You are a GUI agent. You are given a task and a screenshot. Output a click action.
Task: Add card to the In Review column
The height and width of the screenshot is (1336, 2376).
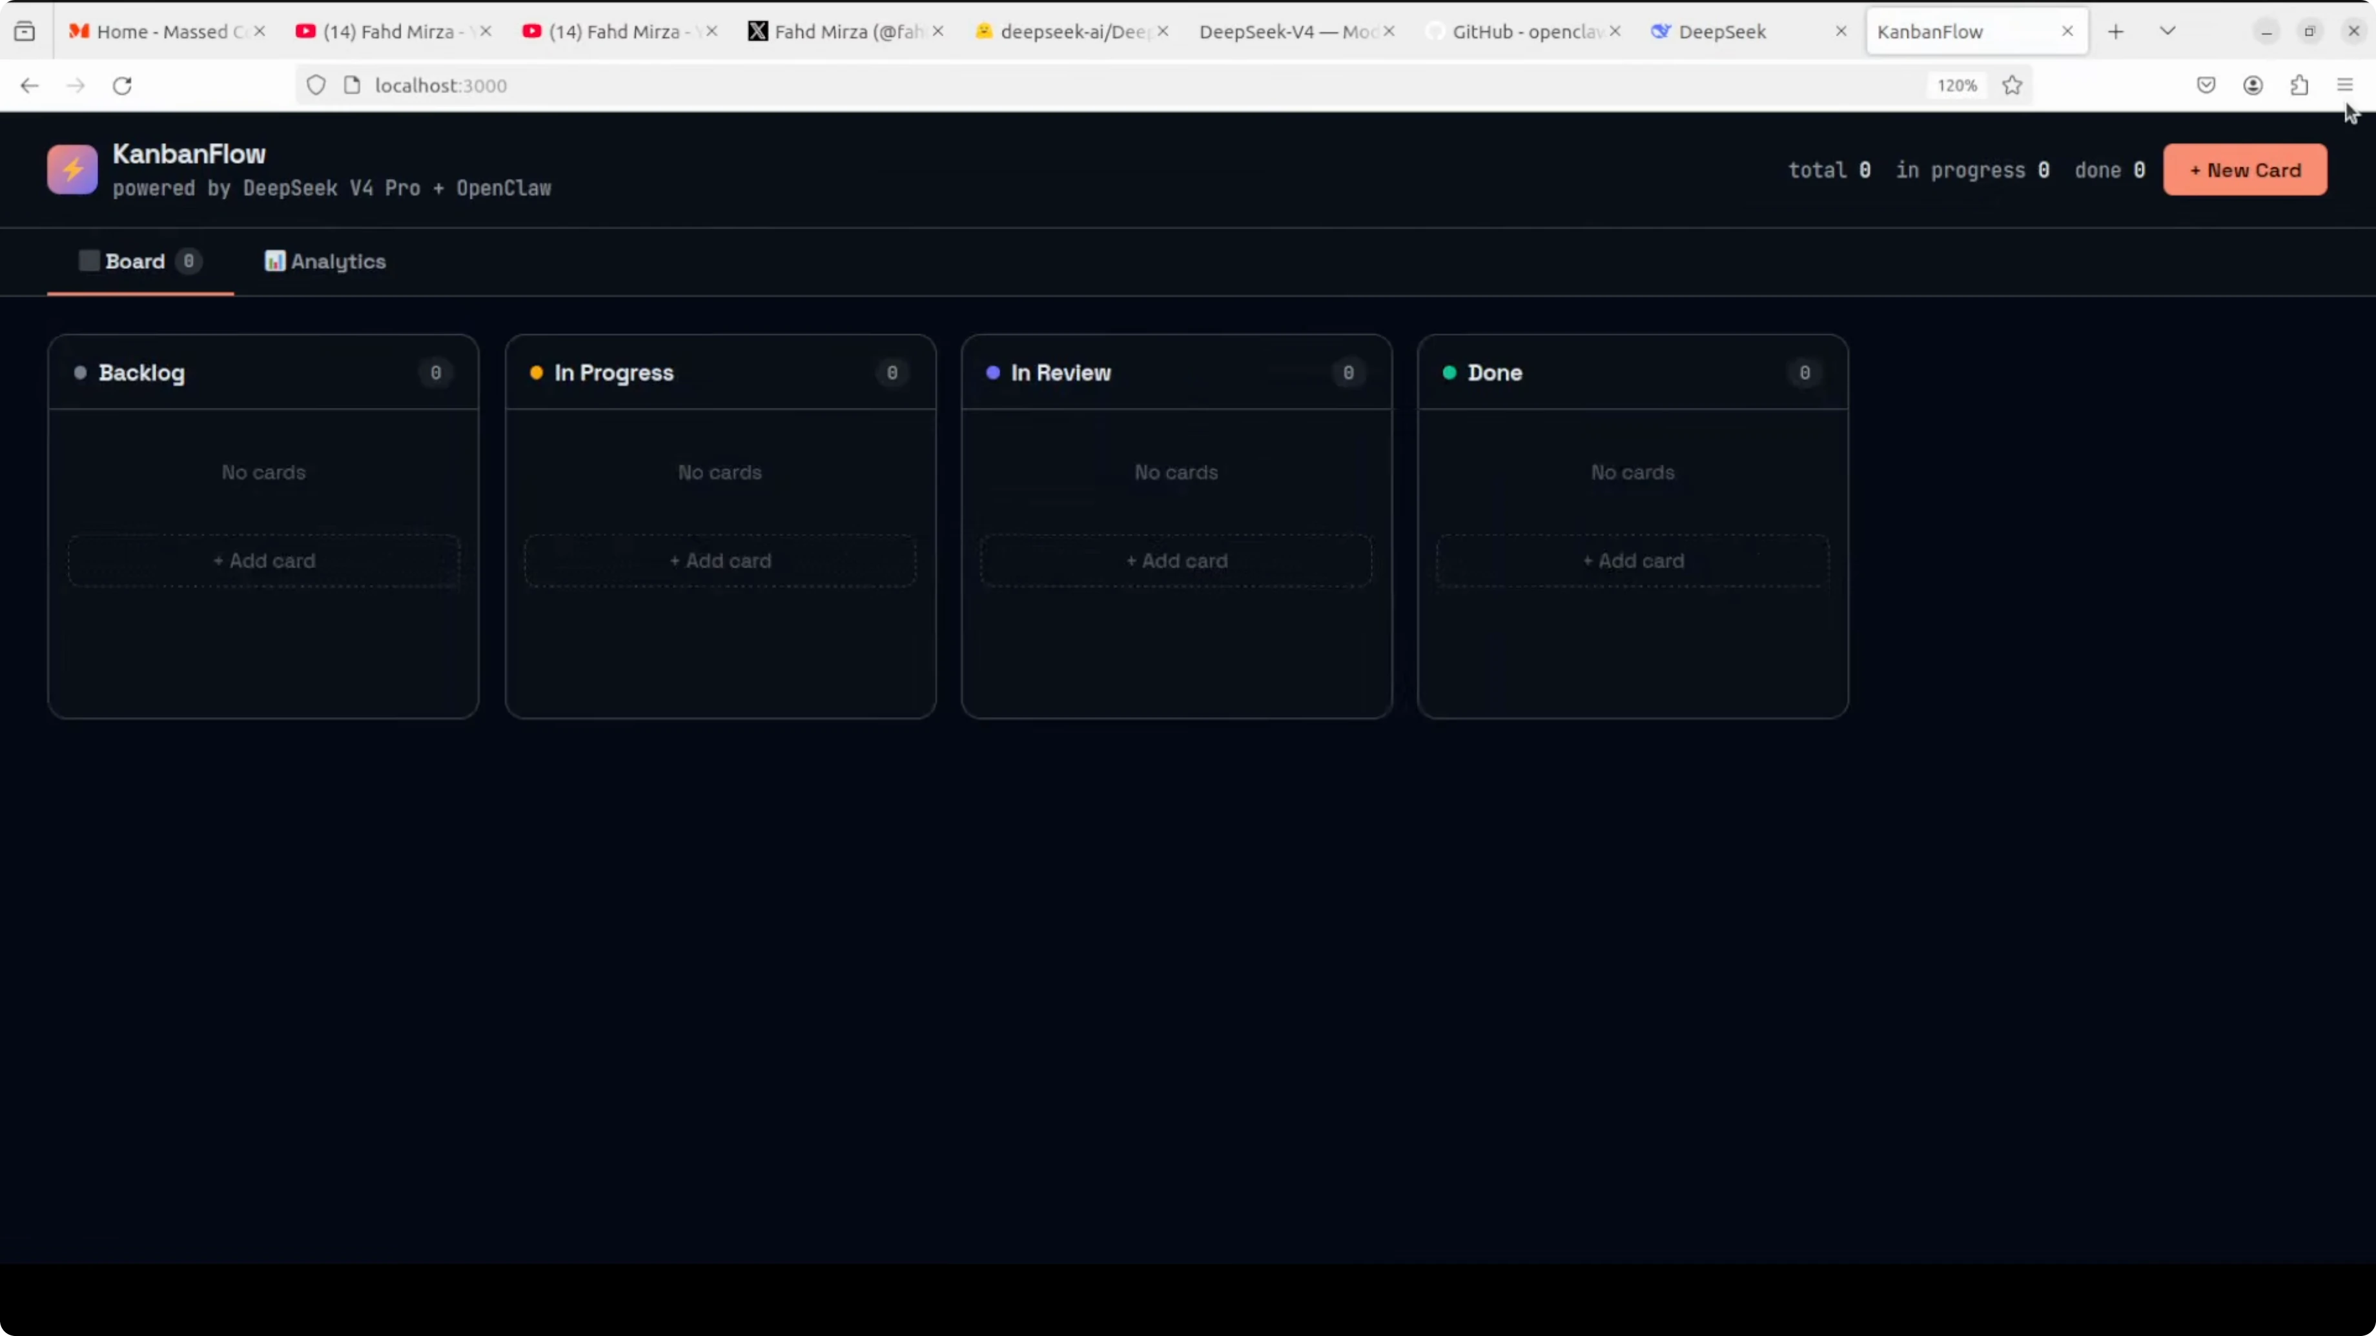coord(1176,561)
